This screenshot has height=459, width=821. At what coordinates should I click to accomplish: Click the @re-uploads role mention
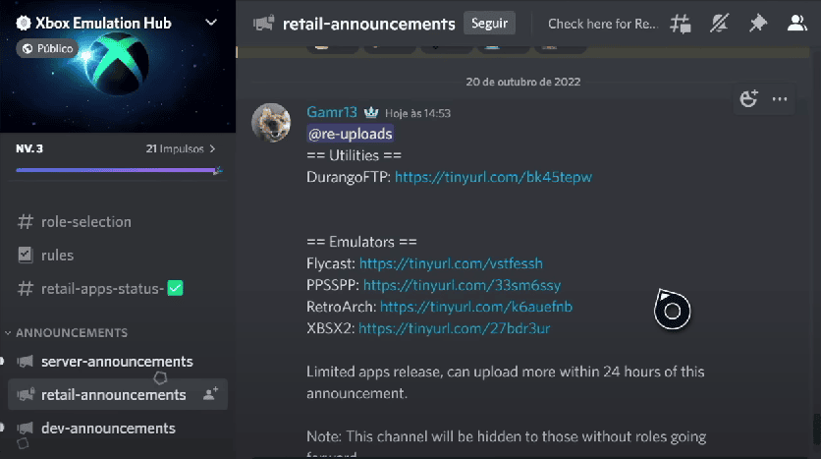(351, 134)
